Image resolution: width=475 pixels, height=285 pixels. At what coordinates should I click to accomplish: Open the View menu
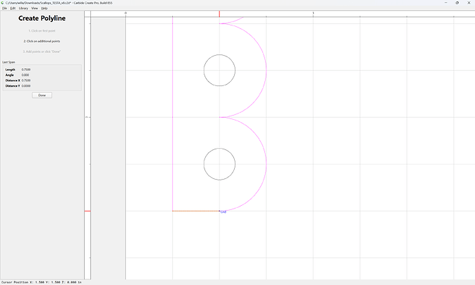click(34, 8)
